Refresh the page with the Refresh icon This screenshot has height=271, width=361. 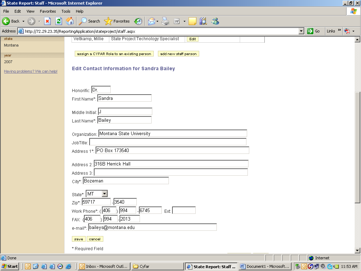tap(59, 21)
